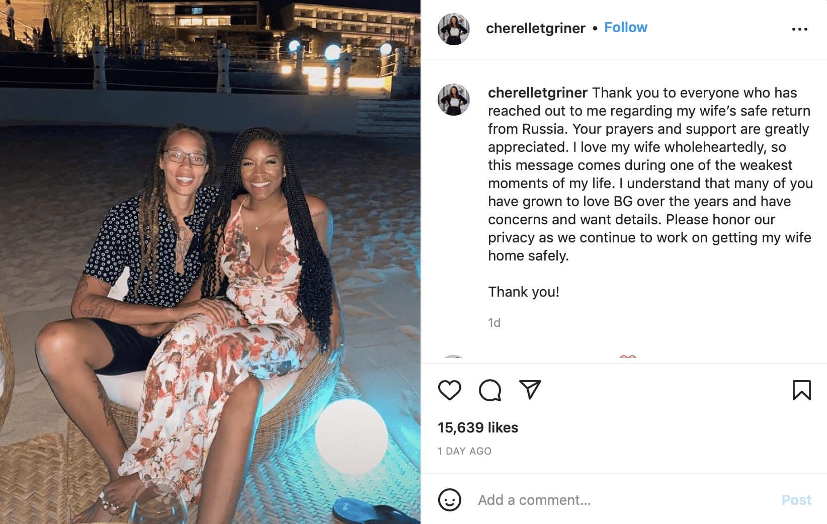Select the Thank you! caption line
The image size is (827, 524).
pos(523,292)
